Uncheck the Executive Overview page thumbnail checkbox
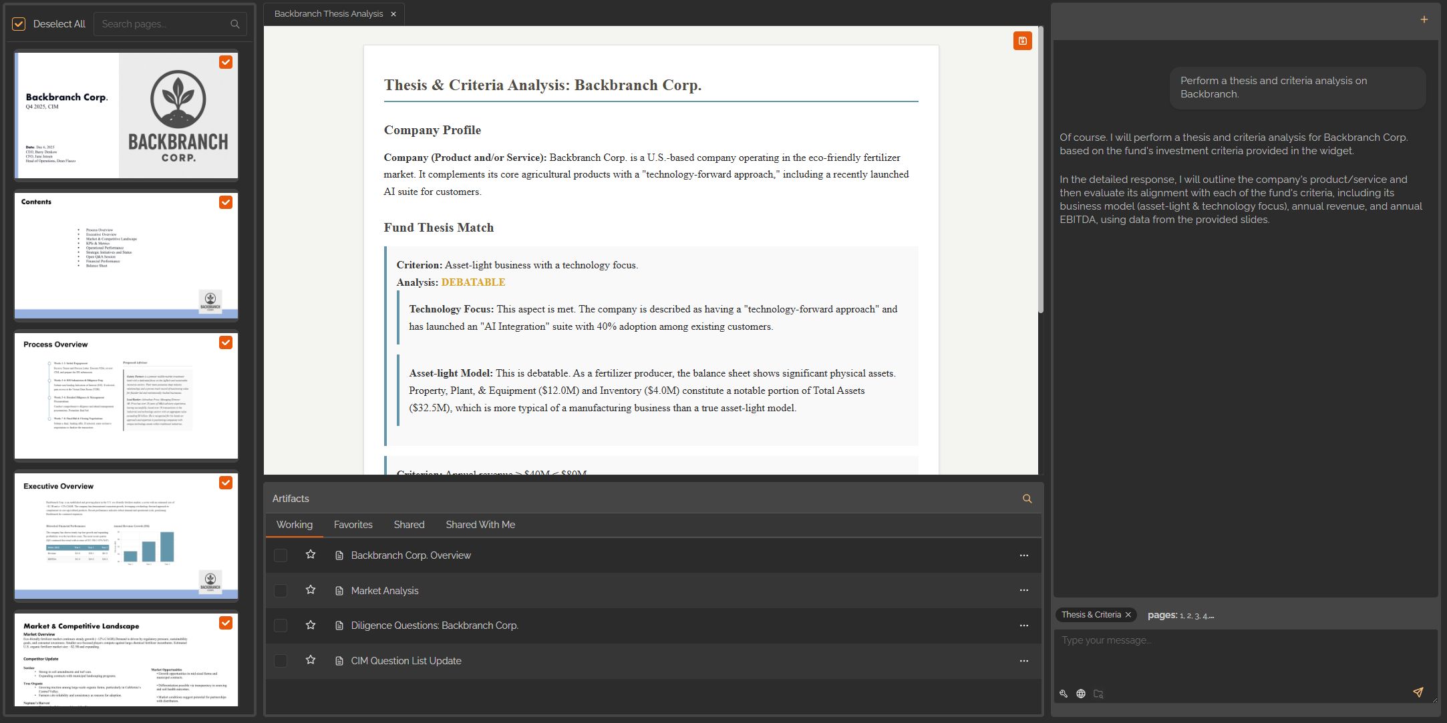1447x723 pixels. click(x=226, y=483)
